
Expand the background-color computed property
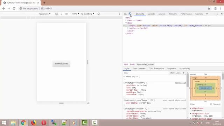[x=190, y=113]
